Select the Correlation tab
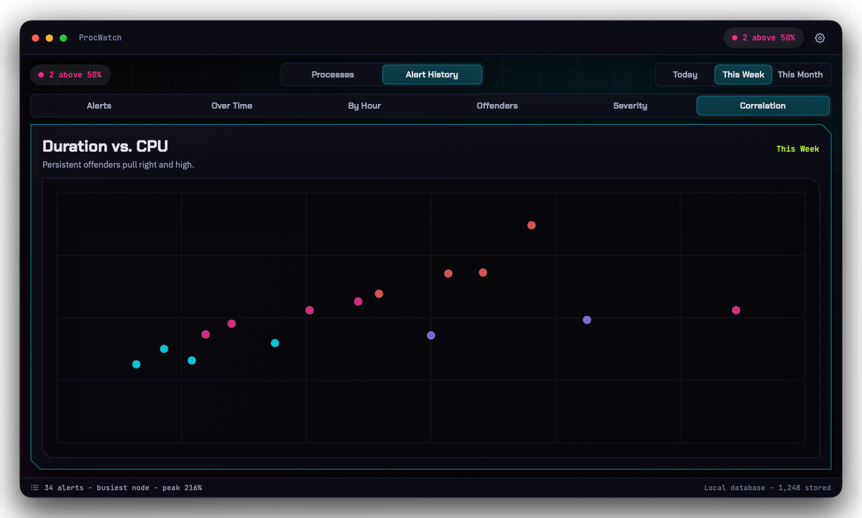 coord(763,106)
